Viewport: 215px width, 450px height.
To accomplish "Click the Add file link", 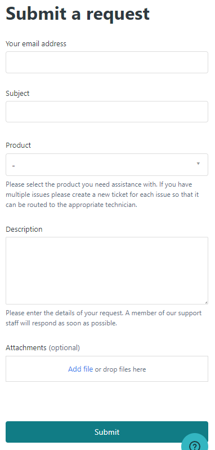I will [80, 369].
